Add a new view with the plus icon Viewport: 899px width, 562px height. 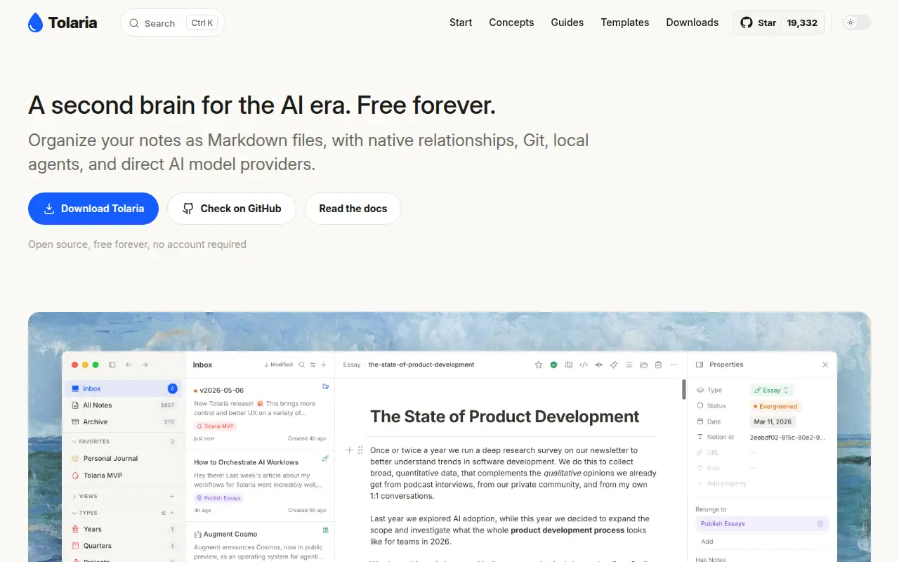[172, 496]
